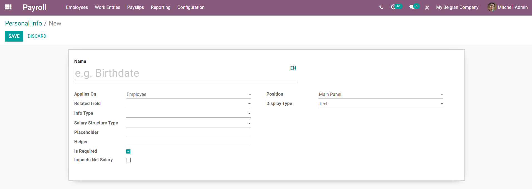Screen dimensions: 532x189
Task: Open the Reporting menu
Action: pyautogui.click(x=161, y=7)
